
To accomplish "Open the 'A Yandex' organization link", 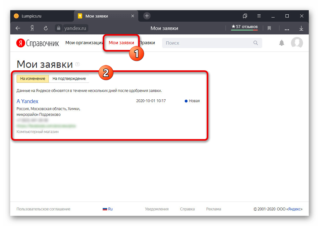I will click(27, 101).
